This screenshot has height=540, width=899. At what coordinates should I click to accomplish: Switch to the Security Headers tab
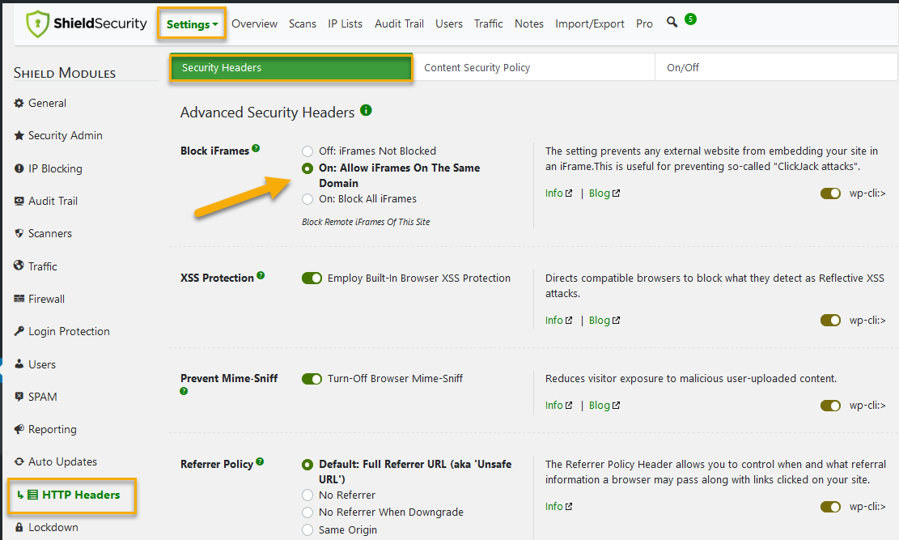pos(290,68)
